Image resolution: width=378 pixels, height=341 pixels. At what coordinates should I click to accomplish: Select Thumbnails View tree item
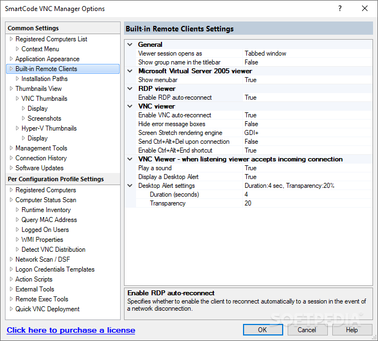tap(39, 89)
